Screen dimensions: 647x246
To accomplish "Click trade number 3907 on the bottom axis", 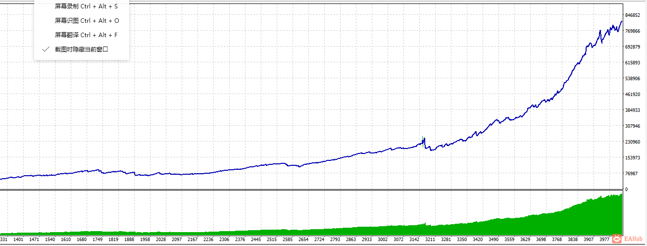I will point(589,240).
